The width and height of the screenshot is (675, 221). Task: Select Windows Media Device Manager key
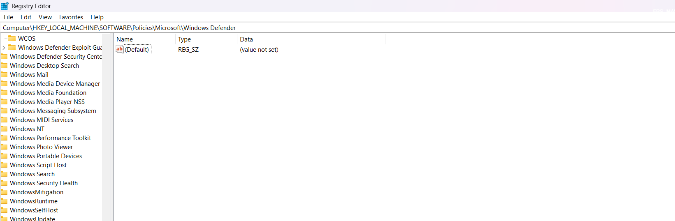tap(55, 84)
